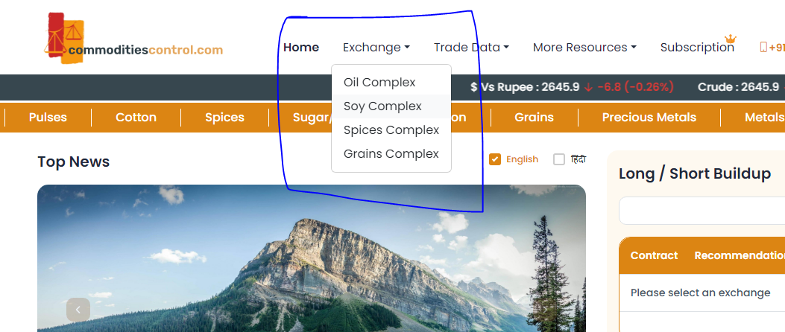Open the Pulses category tab

[48, 118]
